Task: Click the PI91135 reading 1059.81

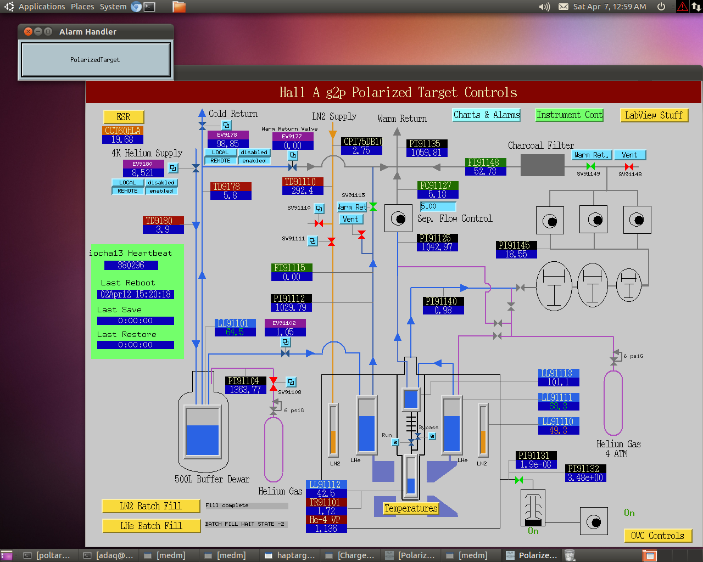Action: point(427,153)
